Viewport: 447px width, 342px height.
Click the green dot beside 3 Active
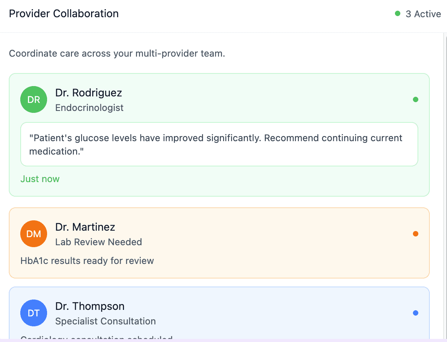397,13
